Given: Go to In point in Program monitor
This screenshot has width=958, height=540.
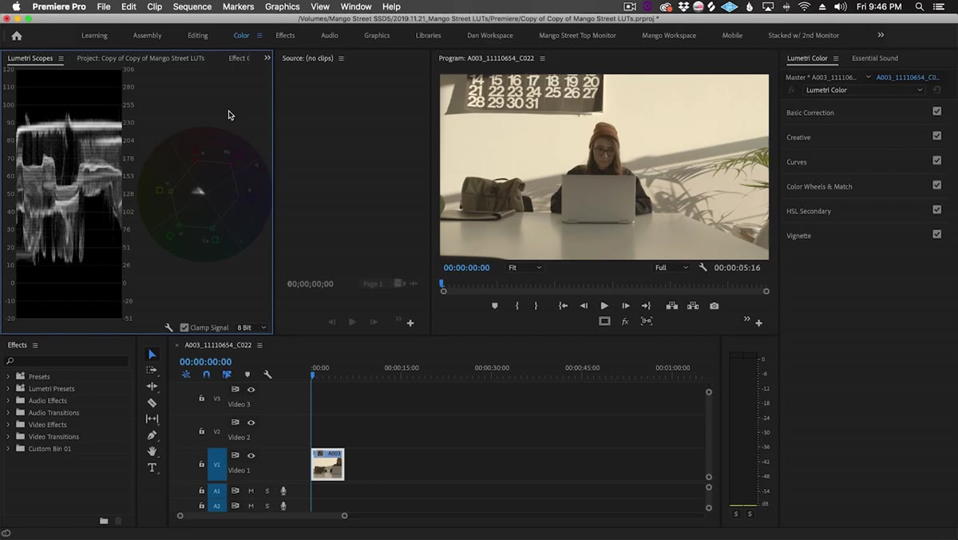Looking at the screenshot, I should click(x=563, y=306).
